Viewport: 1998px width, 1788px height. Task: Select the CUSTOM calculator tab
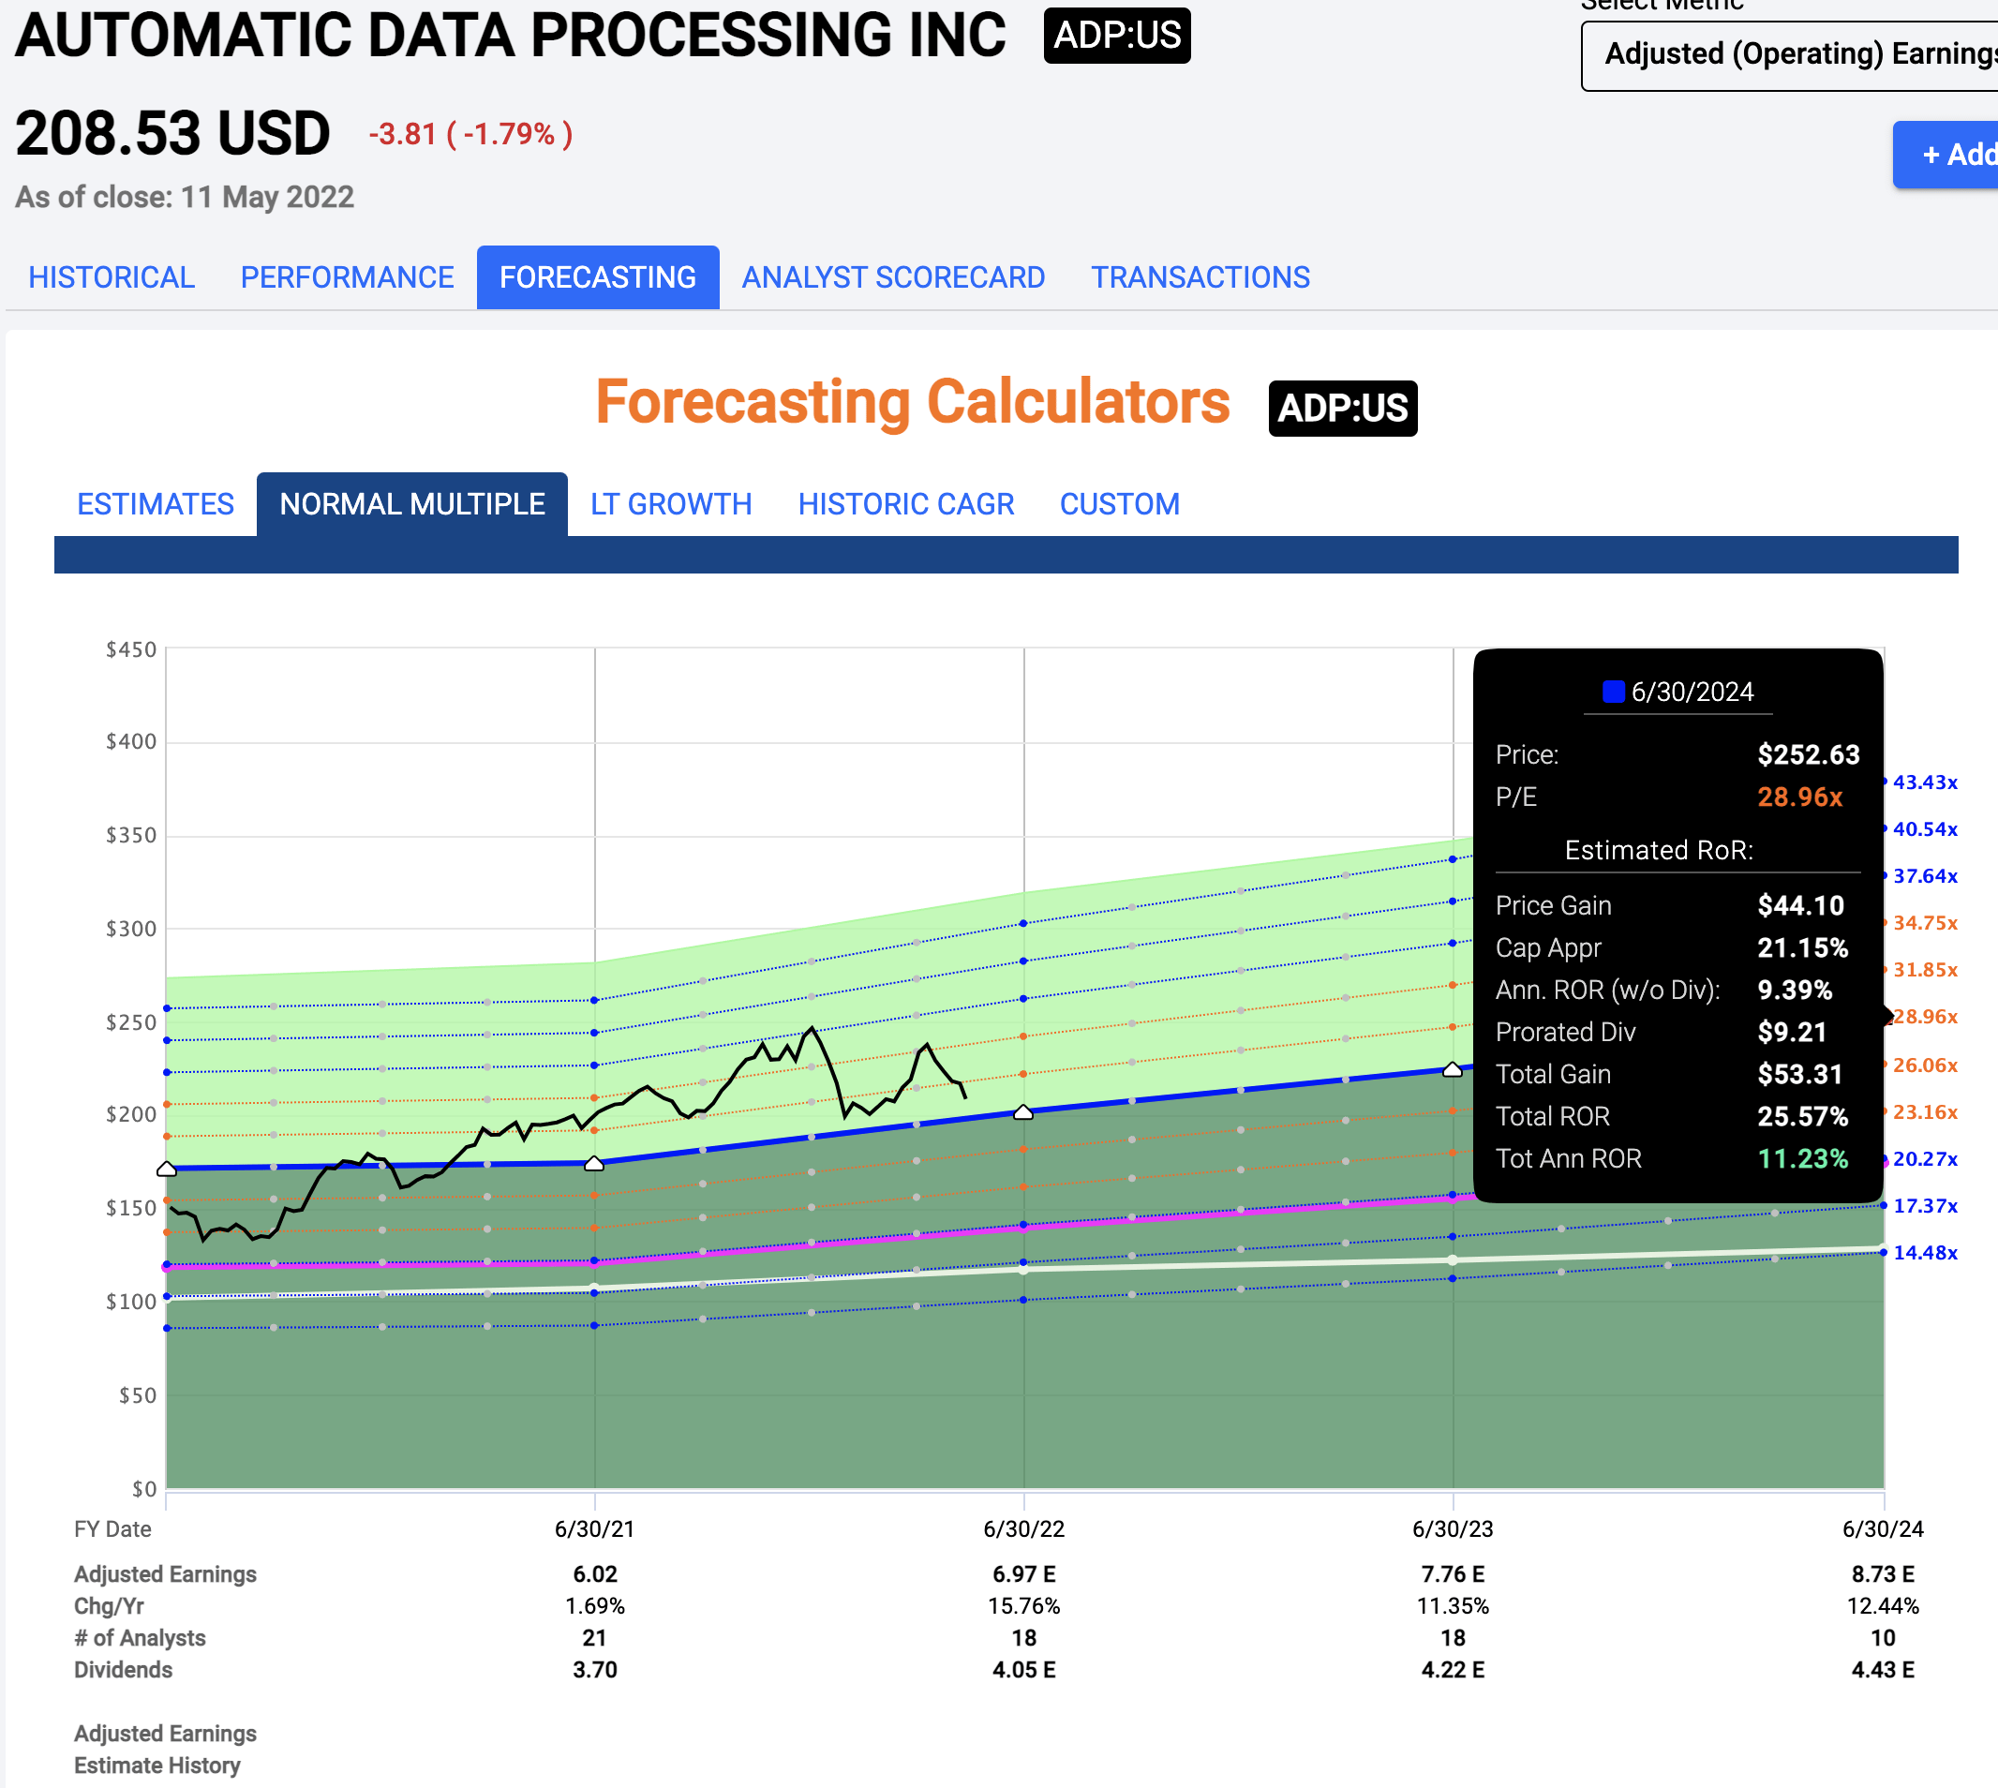tap(1120, 504)
